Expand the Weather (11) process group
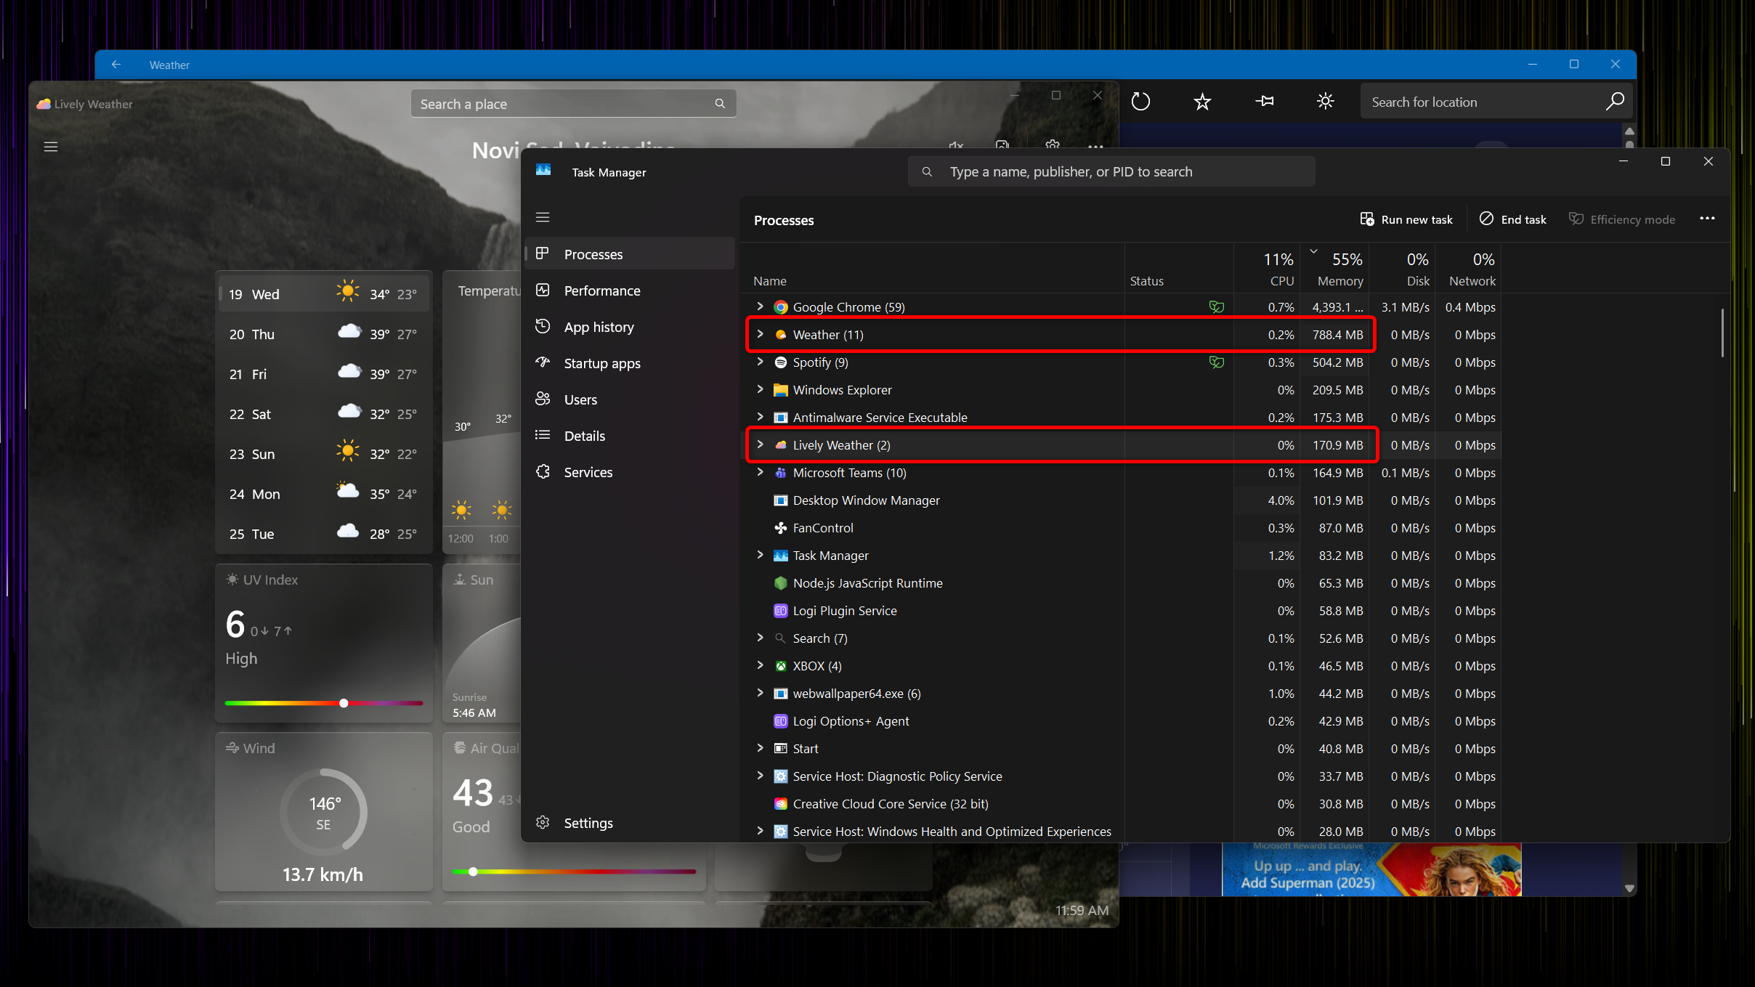 coord(760,334)
